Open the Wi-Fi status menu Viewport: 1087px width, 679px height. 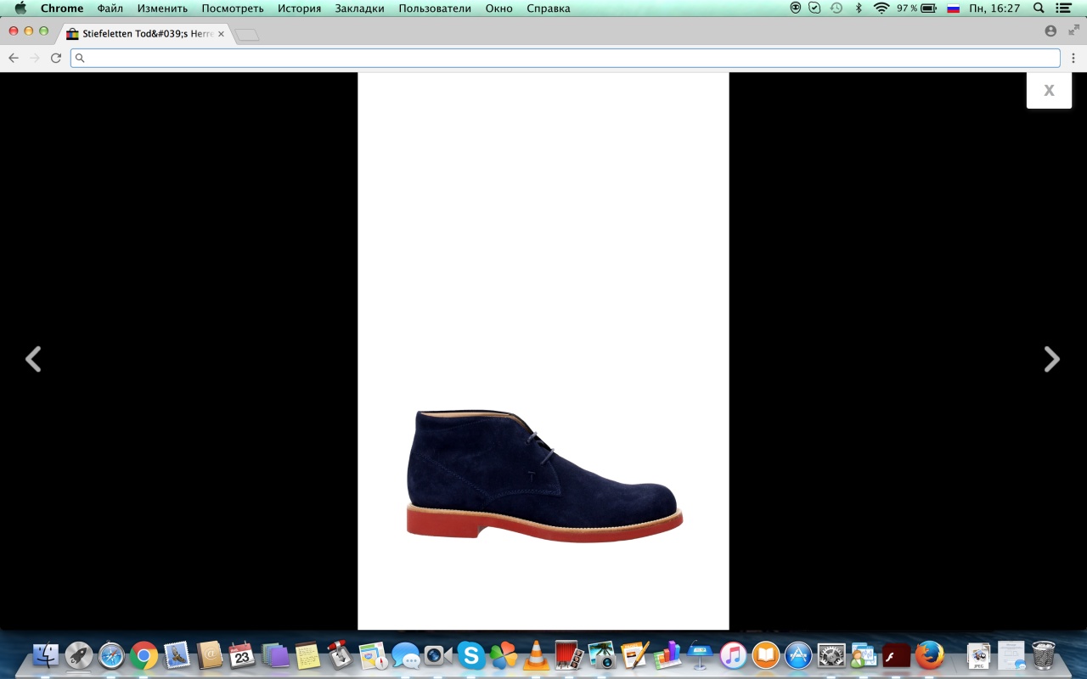(881, 8)
